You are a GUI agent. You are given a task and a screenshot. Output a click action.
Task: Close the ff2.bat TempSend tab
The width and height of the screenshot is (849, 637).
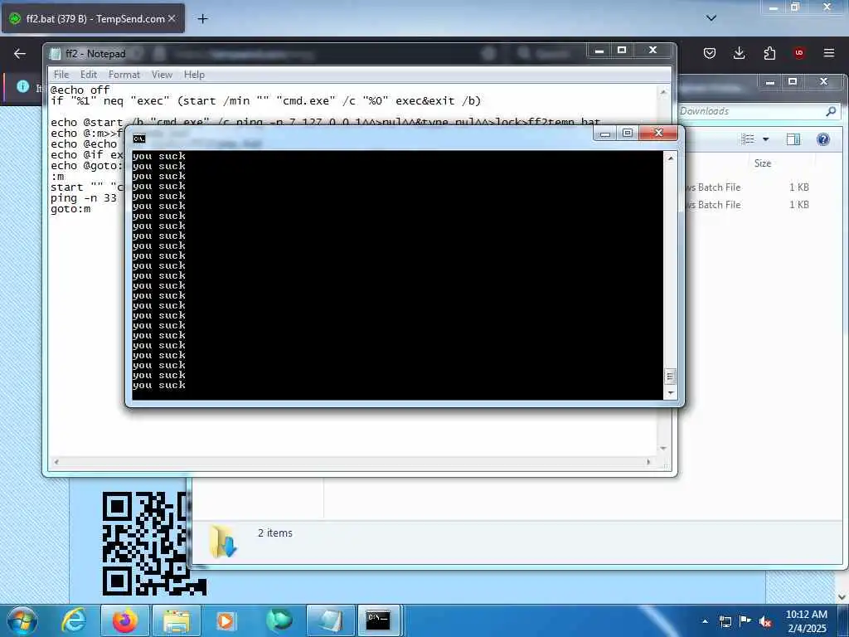(172, 18)
